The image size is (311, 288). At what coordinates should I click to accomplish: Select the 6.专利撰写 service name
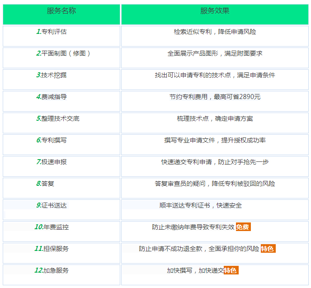(52, 140)
